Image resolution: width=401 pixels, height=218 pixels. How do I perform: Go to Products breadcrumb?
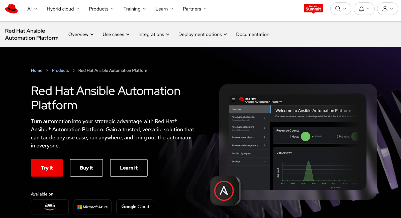60,71
